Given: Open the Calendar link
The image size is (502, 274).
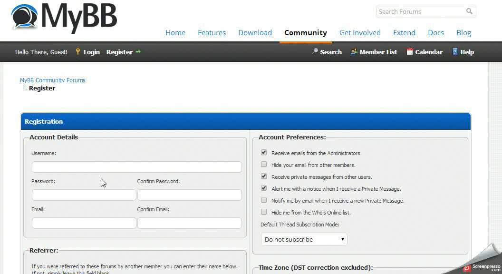Looking at the screenshot, I should tap(429, 52).
